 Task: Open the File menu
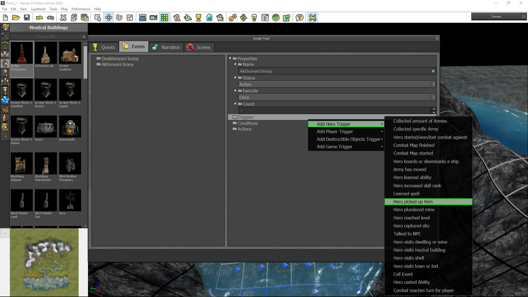pos(4,9)
